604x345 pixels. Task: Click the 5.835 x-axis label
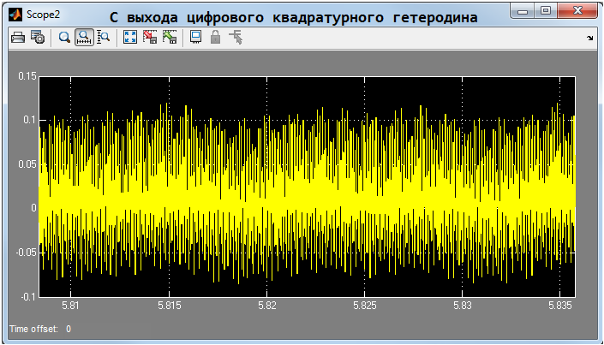(560, 306)
